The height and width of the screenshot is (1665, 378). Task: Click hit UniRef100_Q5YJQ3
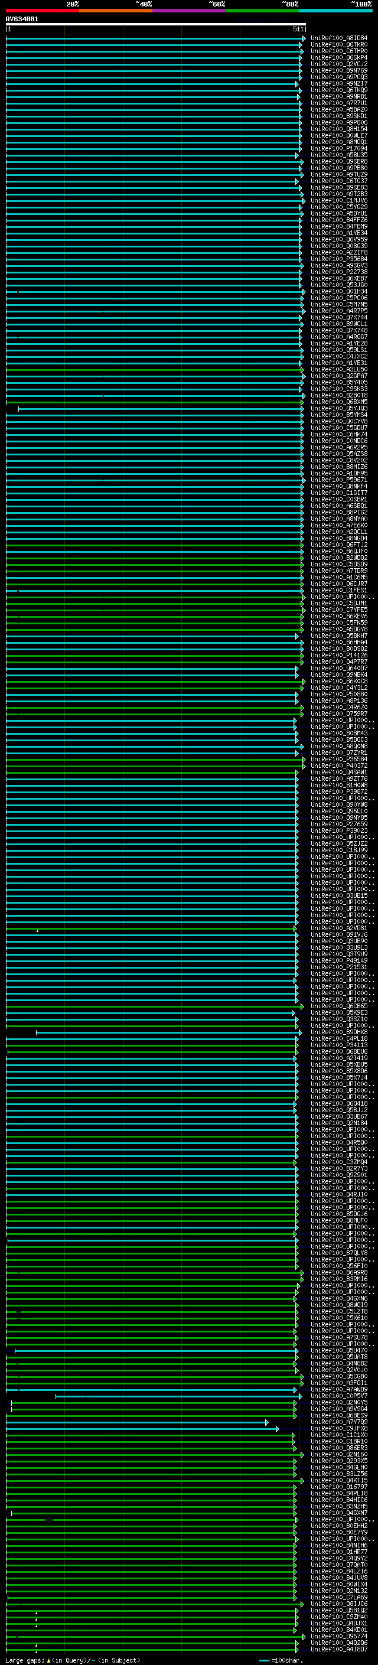339,409
